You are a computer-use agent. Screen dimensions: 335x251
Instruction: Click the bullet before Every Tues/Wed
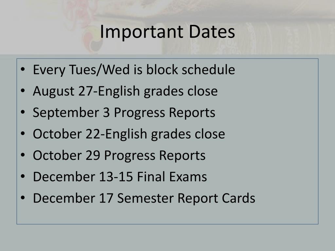coord(23,69)
